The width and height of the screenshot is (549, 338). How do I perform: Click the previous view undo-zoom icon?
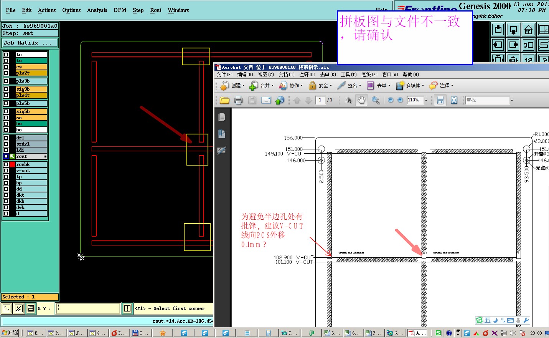529,45
